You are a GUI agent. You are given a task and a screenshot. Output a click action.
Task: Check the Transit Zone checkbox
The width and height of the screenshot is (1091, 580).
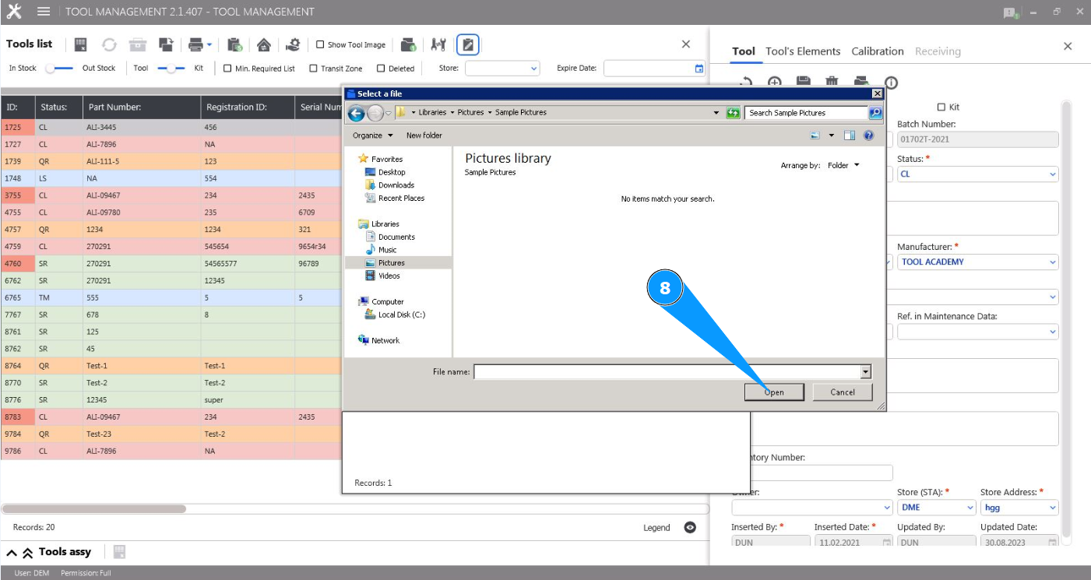pyautogui.click(x=314, y=69)
